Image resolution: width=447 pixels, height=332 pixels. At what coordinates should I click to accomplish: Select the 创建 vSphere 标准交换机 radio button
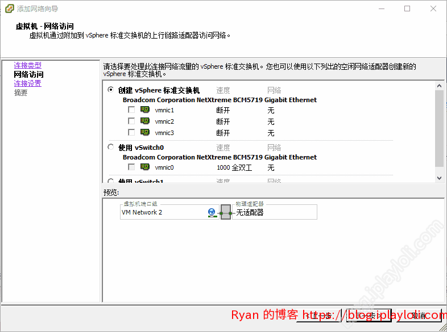coord(110,90)
